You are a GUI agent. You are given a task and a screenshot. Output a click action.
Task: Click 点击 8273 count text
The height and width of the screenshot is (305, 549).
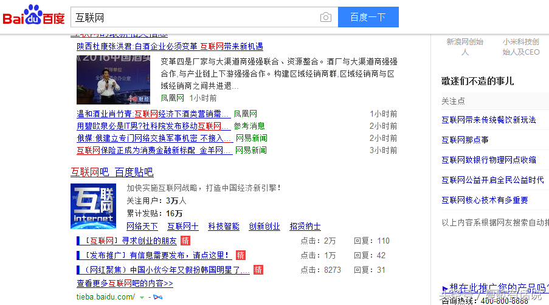[321, 270]
